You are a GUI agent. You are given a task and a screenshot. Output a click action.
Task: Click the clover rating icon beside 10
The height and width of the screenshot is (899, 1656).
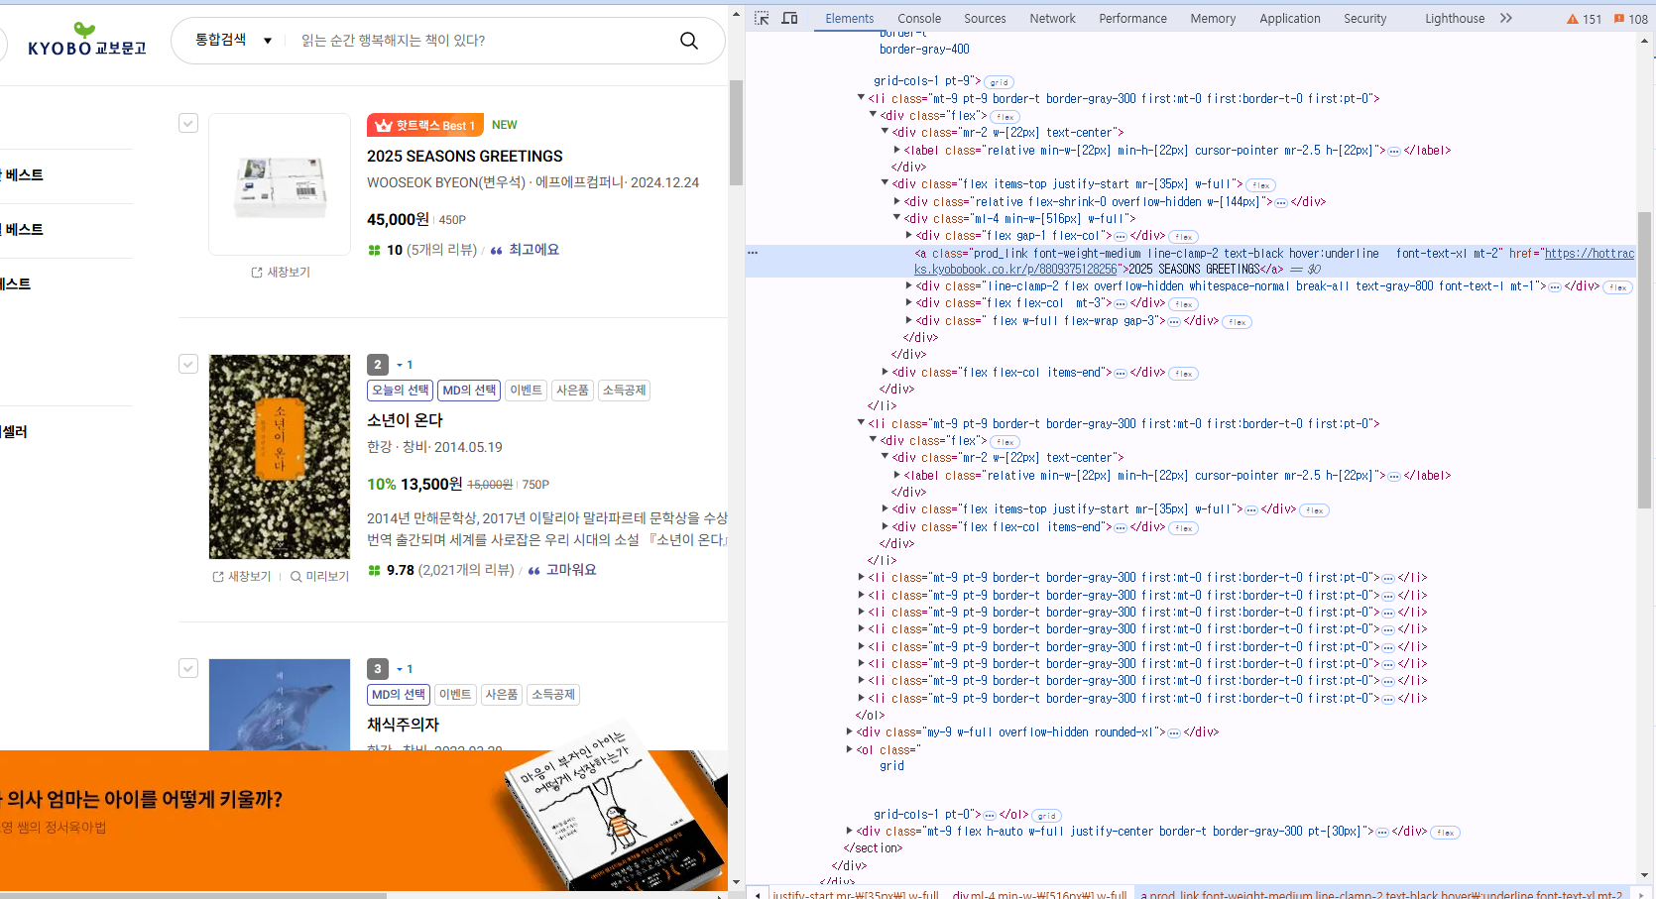tap(374, 250)
